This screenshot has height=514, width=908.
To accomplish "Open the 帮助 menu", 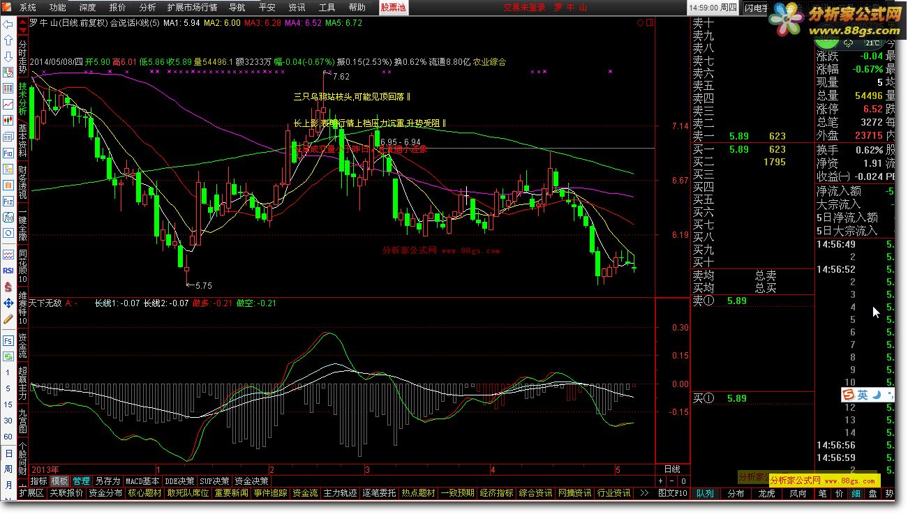I will click(357, 8).
